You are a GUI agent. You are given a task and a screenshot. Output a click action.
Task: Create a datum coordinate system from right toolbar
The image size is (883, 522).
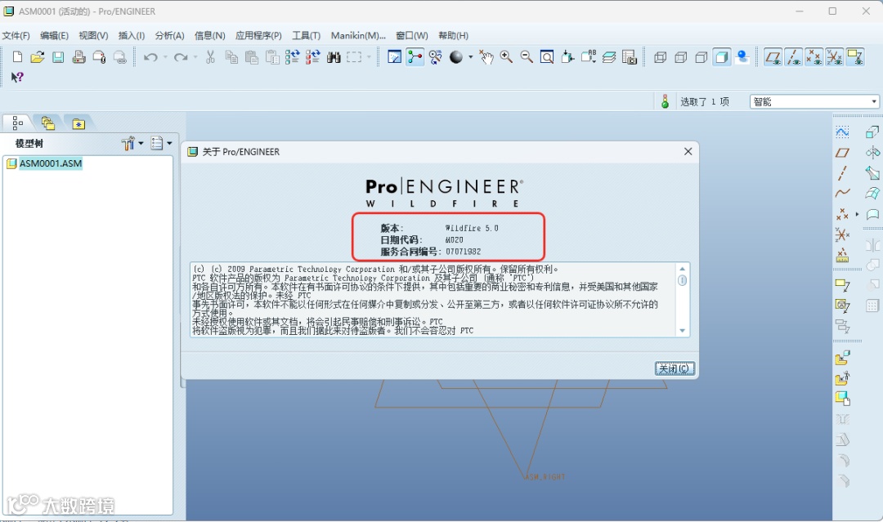[842, 234]
